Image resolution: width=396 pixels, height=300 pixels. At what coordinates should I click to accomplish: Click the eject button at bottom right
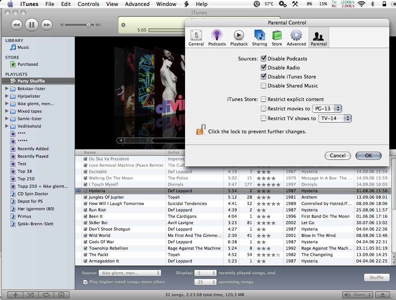tap(382, 295)
